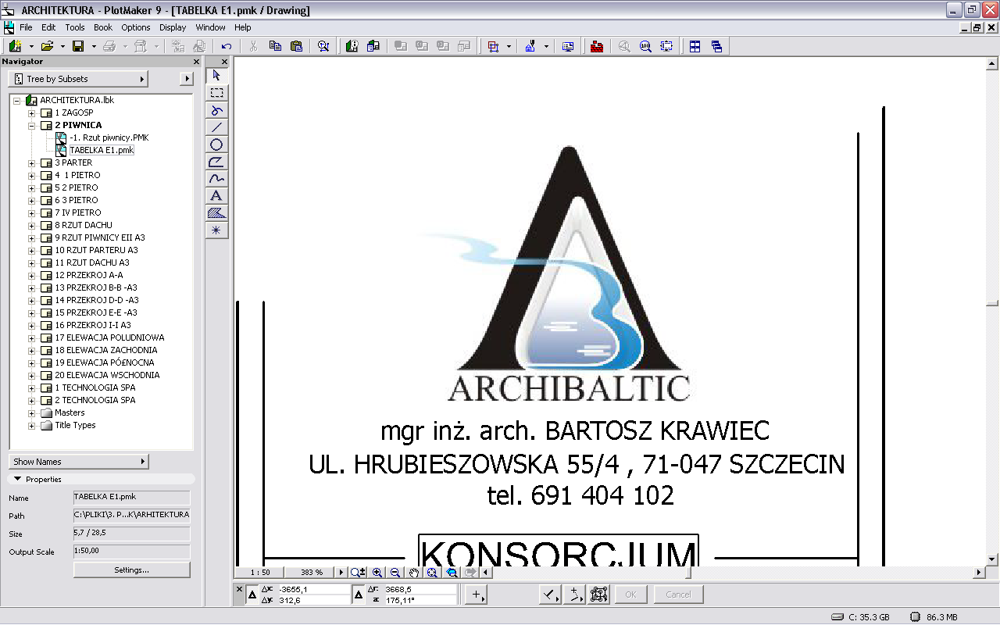The width and height of the screenshot is (1000, 625).
Task: Select the Marquee tool
Action: pyautogui.click(x=216, y=93)
